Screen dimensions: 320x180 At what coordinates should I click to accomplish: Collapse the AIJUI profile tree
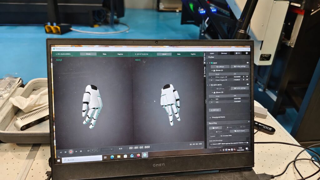[210, 63]
